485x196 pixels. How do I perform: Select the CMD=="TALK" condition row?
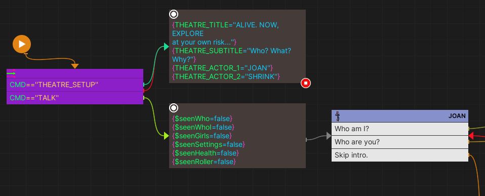coord(75,98)
